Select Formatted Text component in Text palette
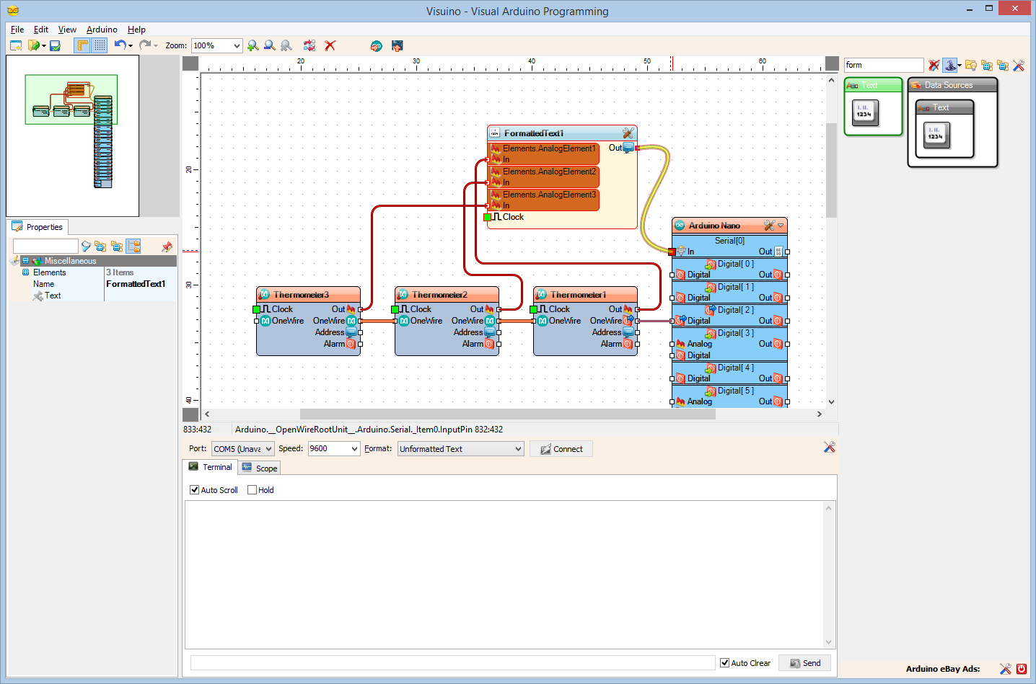This screenshot has width=1036, height=684. 865,112
